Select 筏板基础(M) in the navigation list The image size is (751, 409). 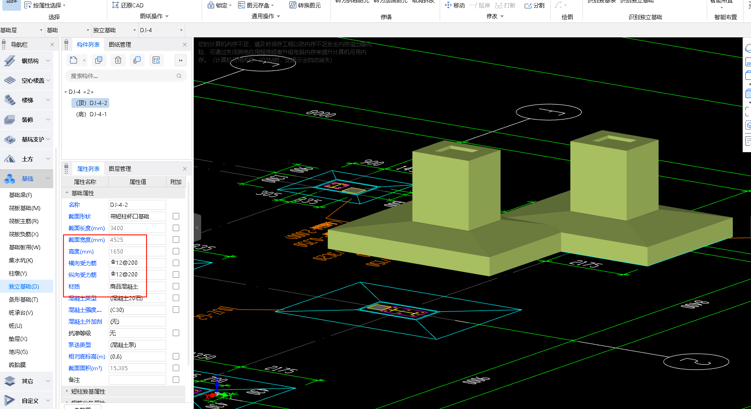(x=25, y=208)
